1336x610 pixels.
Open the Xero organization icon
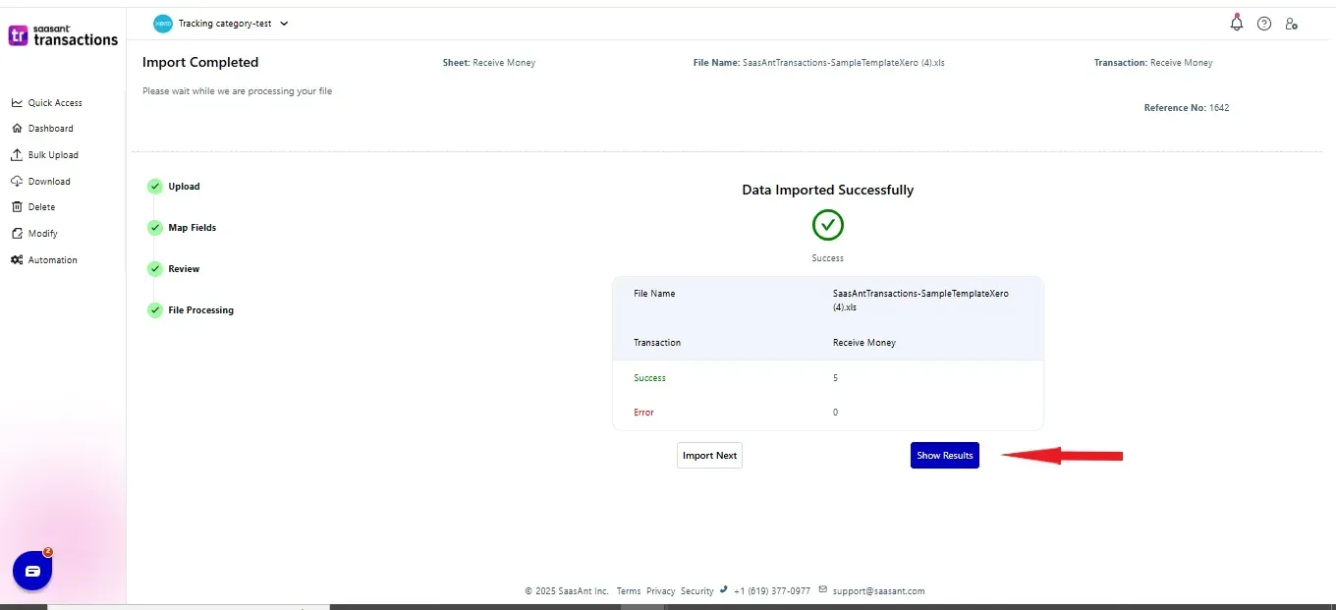(x=163, y=24)
